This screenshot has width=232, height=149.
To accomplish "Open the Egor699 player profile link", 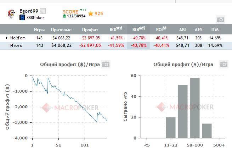I will pyautogui.click(x=29, y=11).
